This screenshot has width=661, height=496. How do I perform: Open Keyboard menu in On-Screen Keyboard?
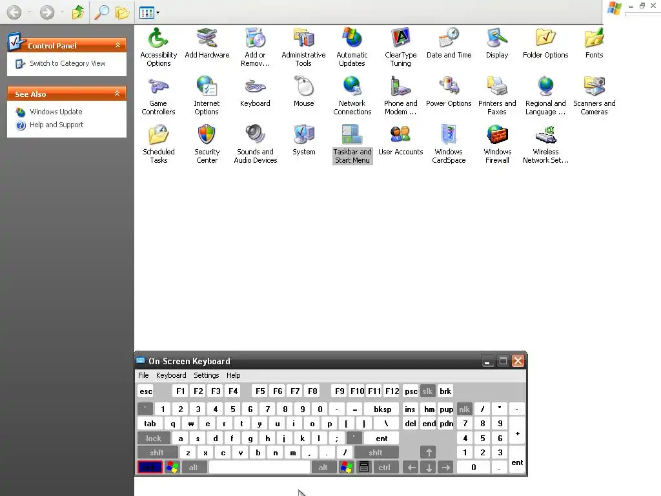click(171, 375)
